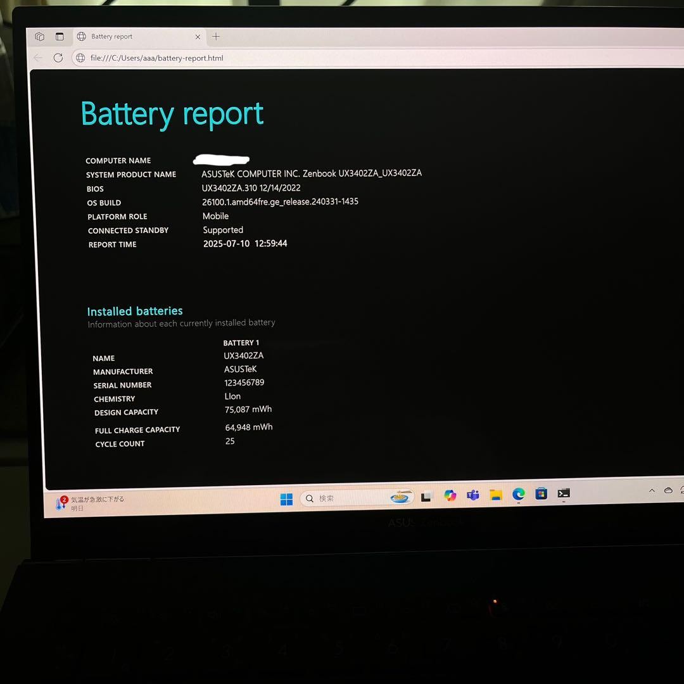Reload the battery report page
This screenshot has height=684, width=684.
coord(58,58)
